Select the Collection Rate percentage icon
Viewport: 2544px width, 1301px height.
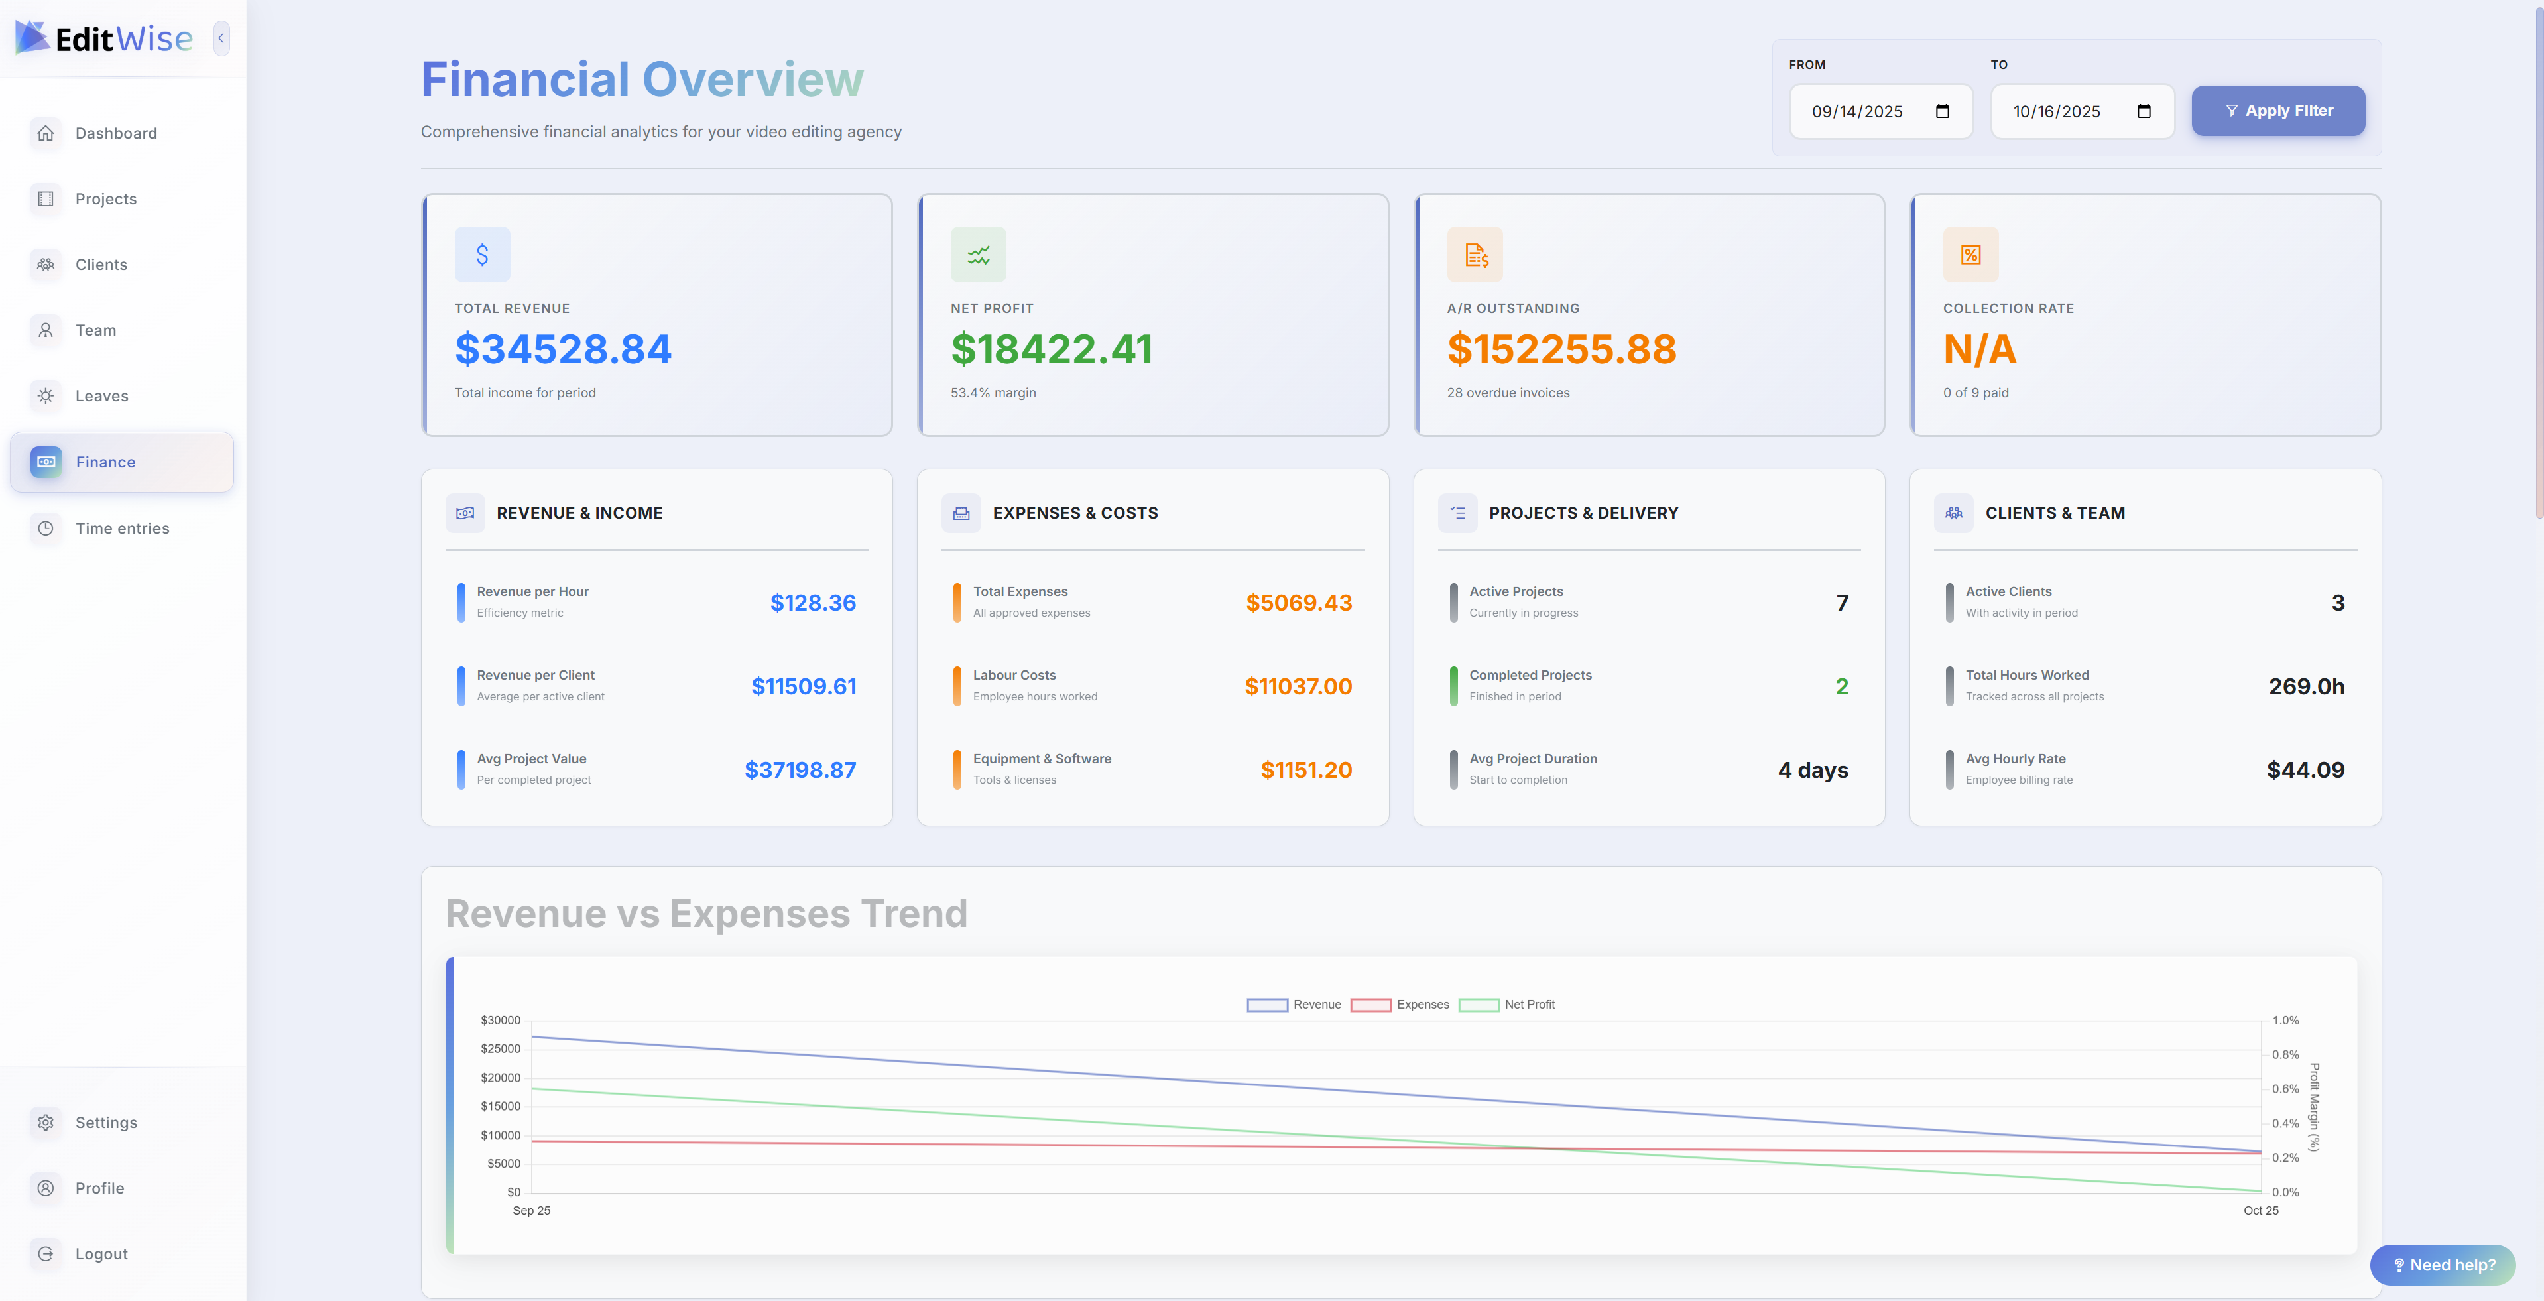pyautogui.click(x=1971, y=254)
